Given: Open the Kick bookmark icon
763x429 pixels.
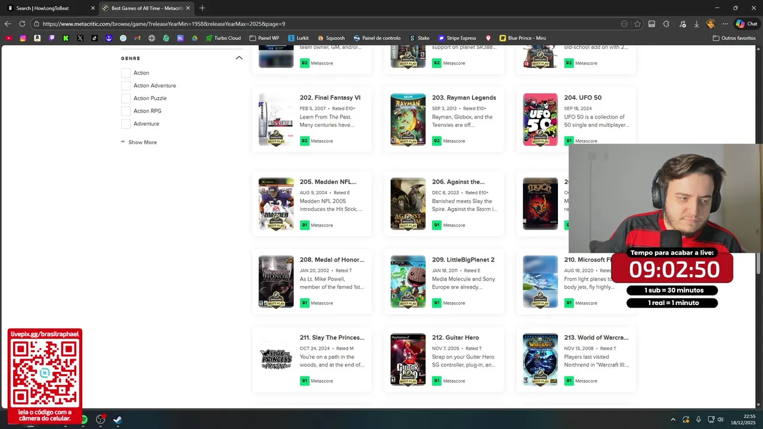Looking at the screenshot, I should pyautogui.click(x=66, y=38).
